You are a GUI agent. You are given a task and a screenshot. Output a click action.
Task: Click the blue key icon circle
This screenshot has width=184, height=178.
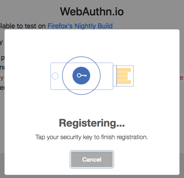(81, 76)
